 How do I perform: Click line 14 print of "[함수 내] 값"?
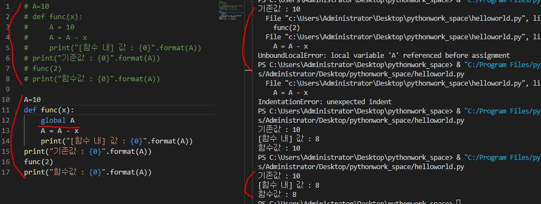pyautogui.click(x=117, y=141)
